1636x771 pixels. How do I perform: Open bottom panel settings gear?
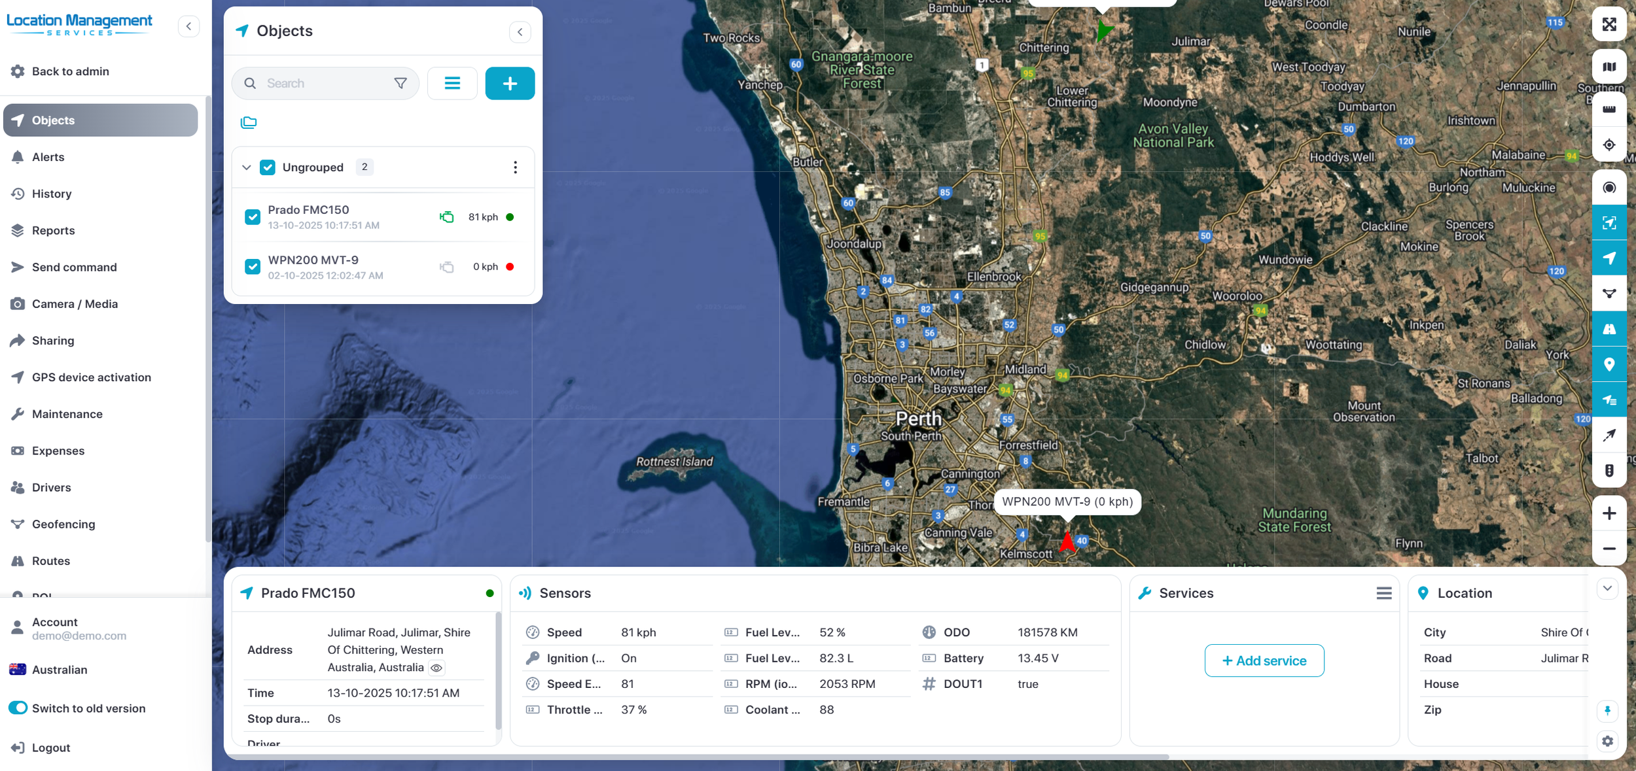tap(1607, 741)
